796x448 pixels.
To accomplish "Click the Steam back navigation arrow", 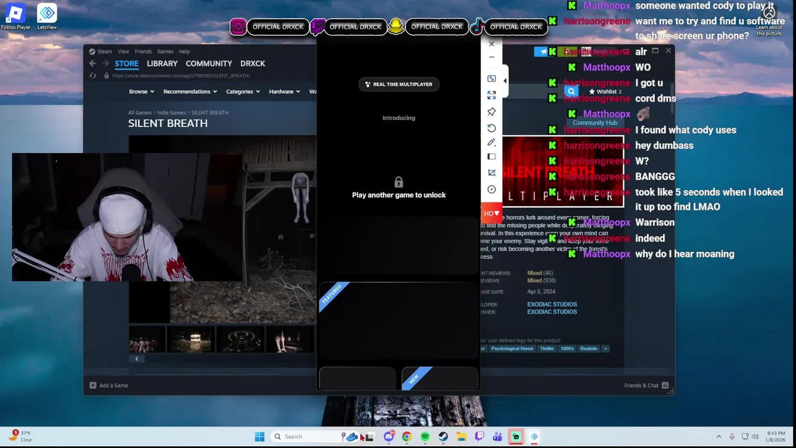I will [93, 63].
